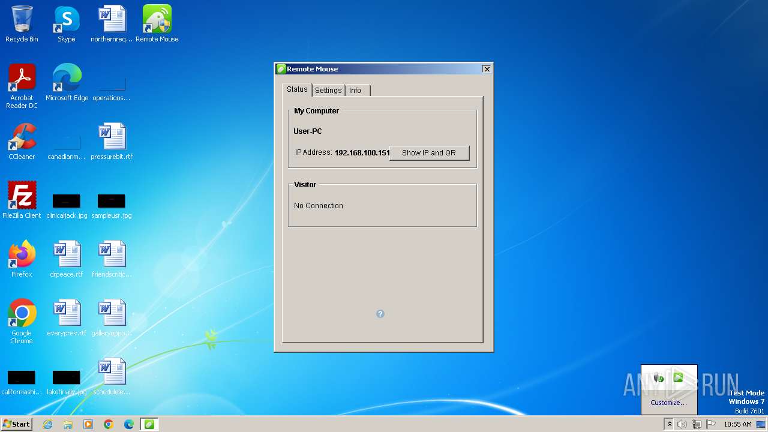Viewport: 768px width, 432px height.
Task: Select the IP address 192.168.100.151 text
Action: 362,153
